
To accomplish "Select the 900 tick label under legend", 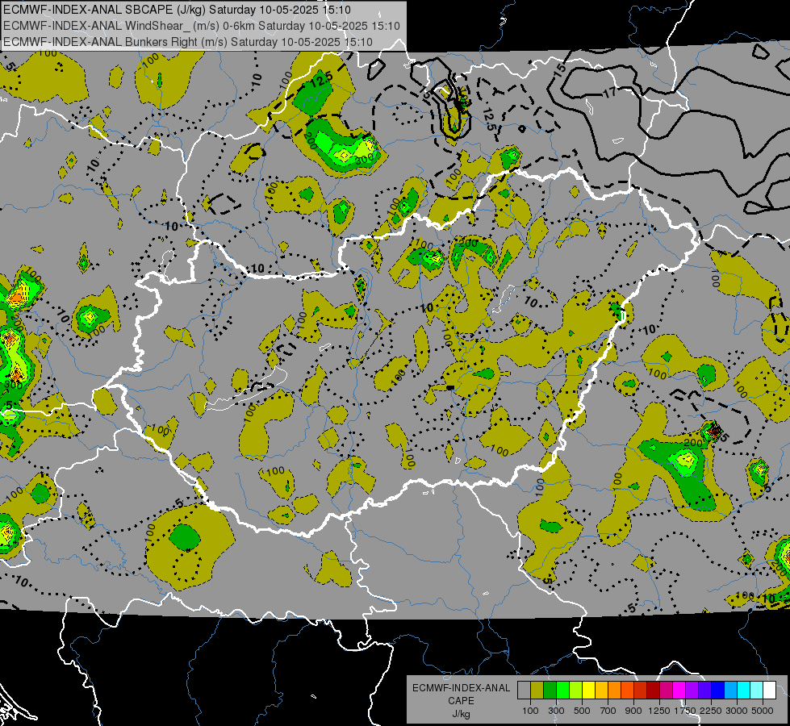I will tap(633, 711).
